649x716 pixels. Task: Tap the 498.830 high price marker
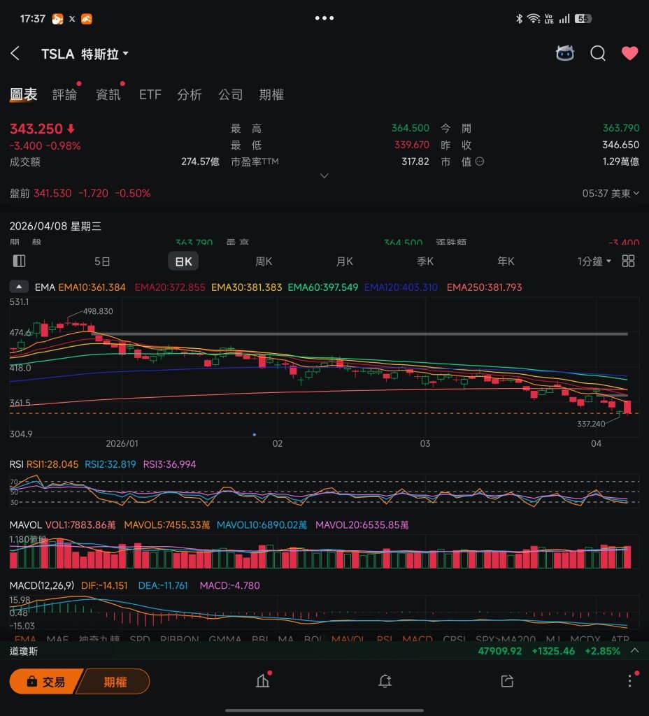tap(98, 311)
